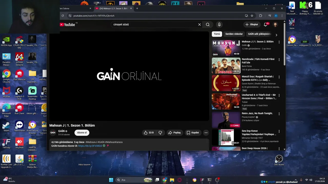Open TeamViewer desktop shortcut
The image size is (328, 184).
tap(19, 127)
